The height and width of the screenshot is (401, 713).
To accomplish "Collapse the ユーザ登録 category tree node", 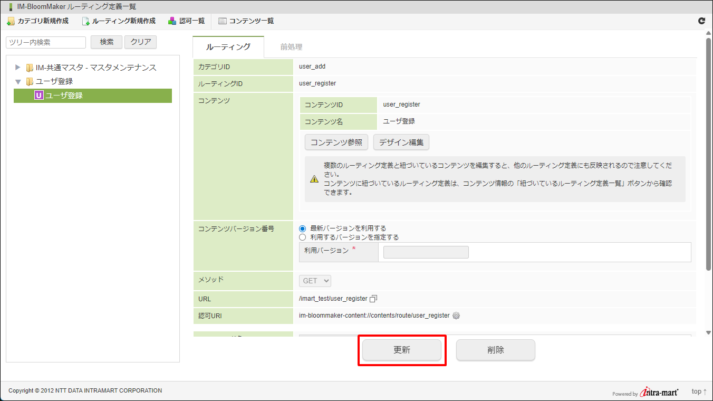I will pos(18,82).
